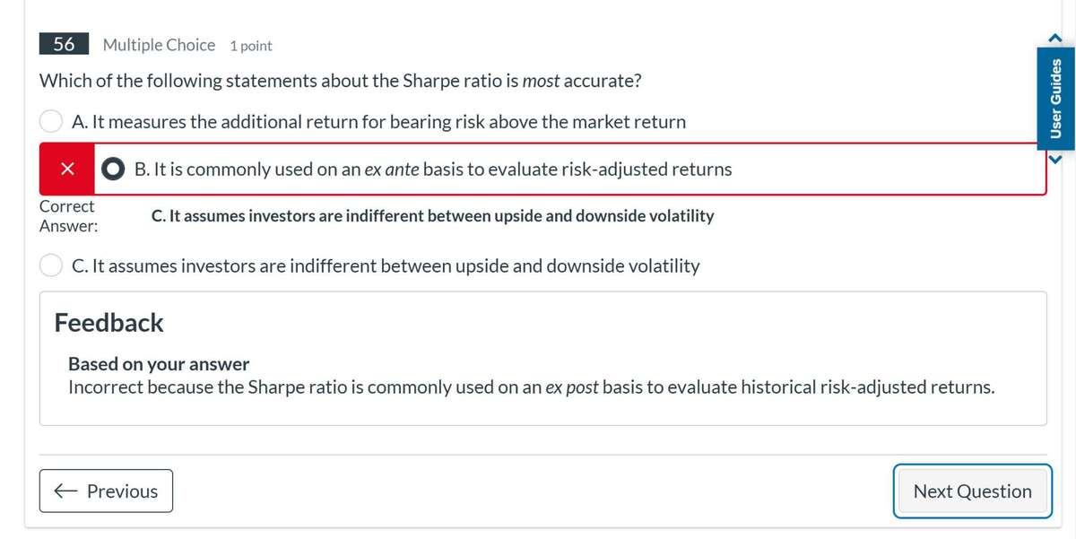Image resolution: width=1076 pixels, height=539 pixels.
Task: Go to the Next Question
Action: tap(972, 491)
